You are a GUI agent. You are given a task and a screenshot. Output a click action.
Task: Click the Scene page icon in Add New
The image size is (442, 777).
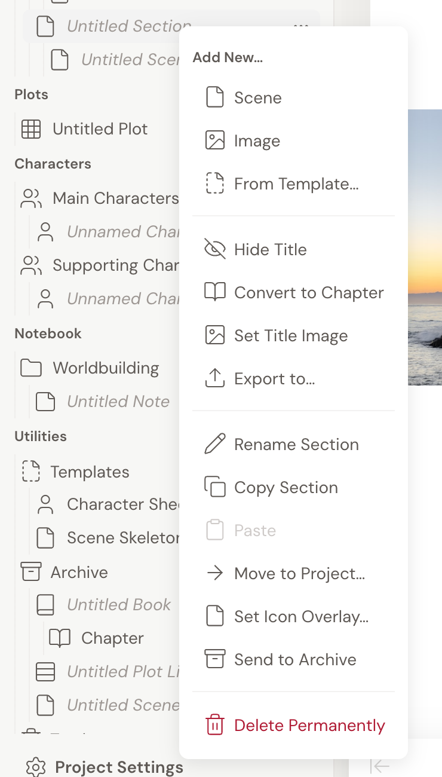pos(214,97)
